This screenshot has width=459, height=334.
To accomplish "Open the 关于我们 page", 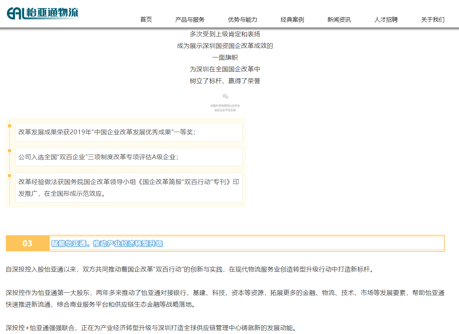I will [433, 20].
